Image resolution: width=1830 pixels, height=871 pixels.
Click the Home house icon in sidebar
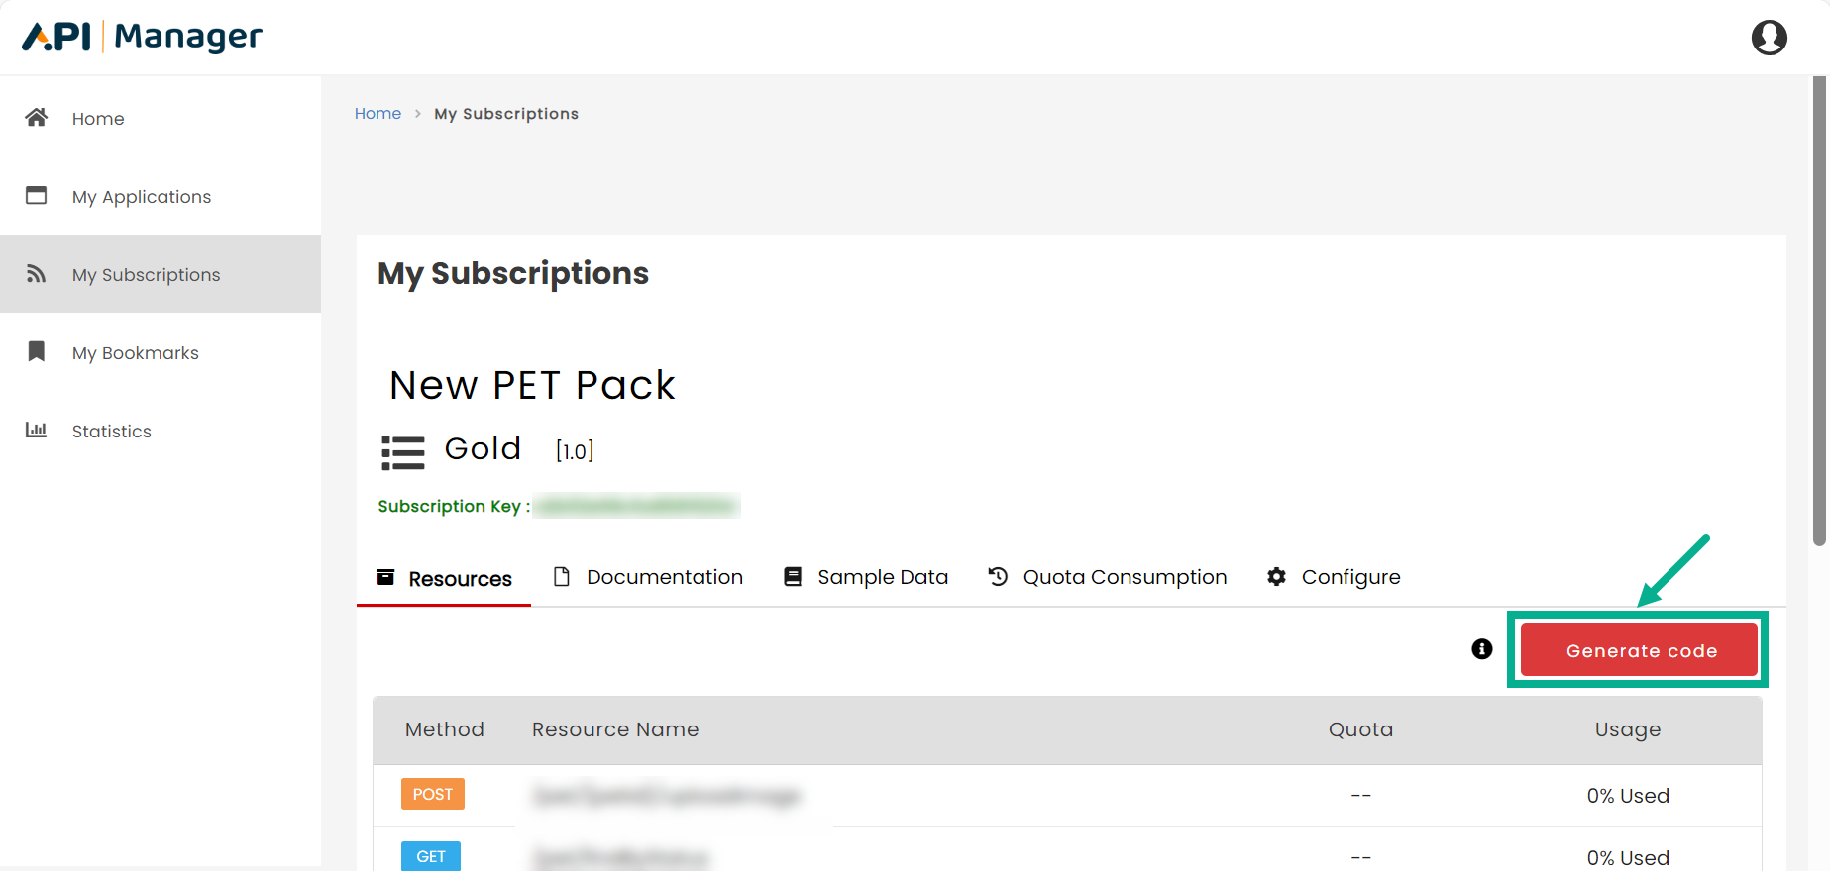(37, 118)
